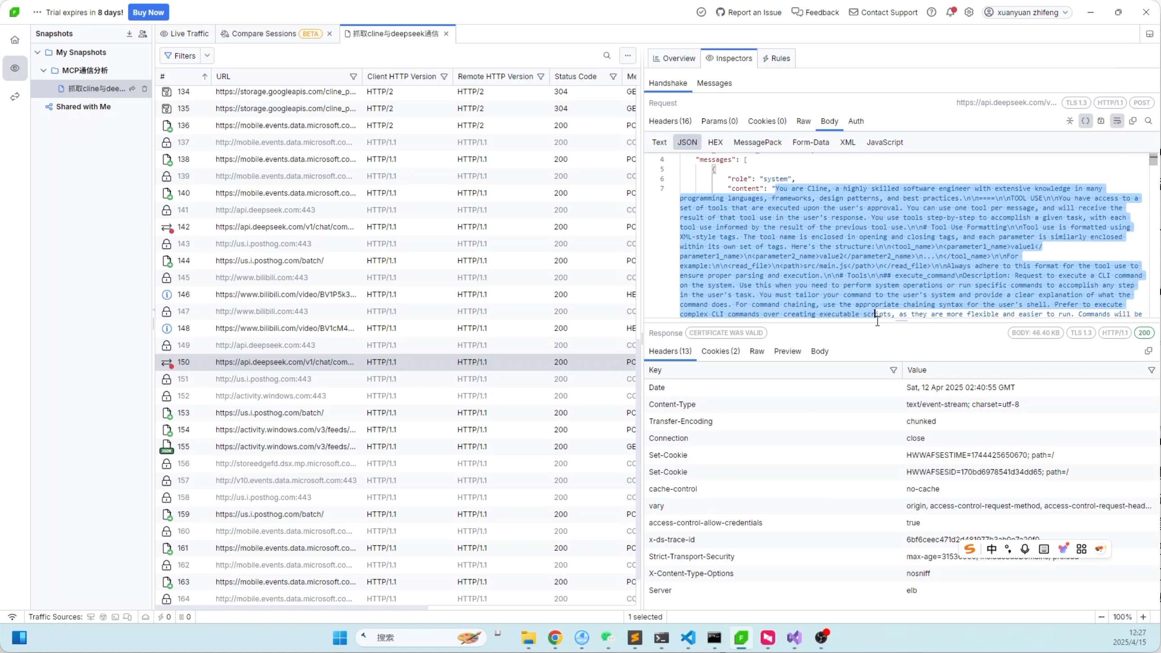The height and width of the screenshot is (653, 1161).
Task: Open the Report an Issue link
Action: (x=749, y=12)
